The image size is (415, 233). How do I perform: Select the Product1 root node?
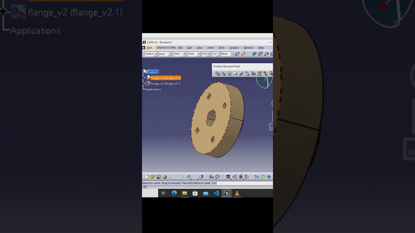[x=152, y=72]
